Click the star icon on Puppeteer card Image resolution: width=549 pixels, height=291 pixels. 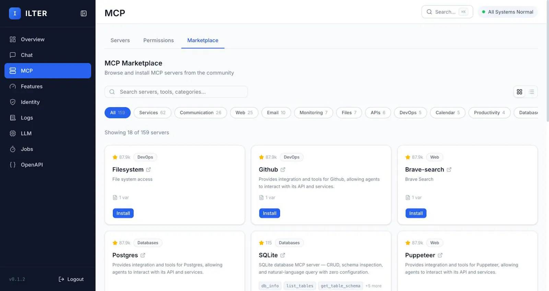pyautogui.click(x=408, y=243)
